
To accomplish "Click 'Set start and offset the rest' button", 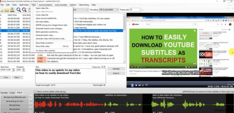I will 15,97.
